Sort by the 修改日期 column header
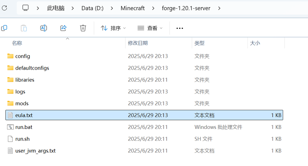The image size is (308, 166). [x=138, y=43]
